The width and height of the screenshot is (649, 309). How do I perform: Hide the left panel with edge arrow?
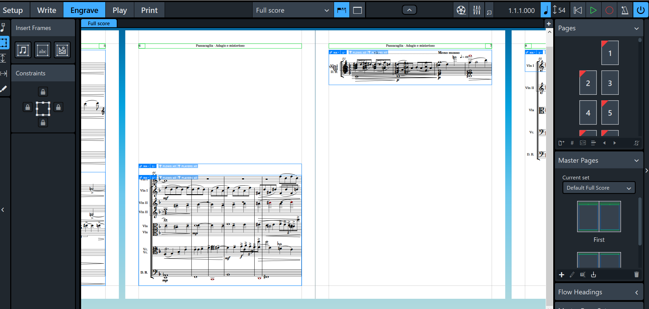3,210
